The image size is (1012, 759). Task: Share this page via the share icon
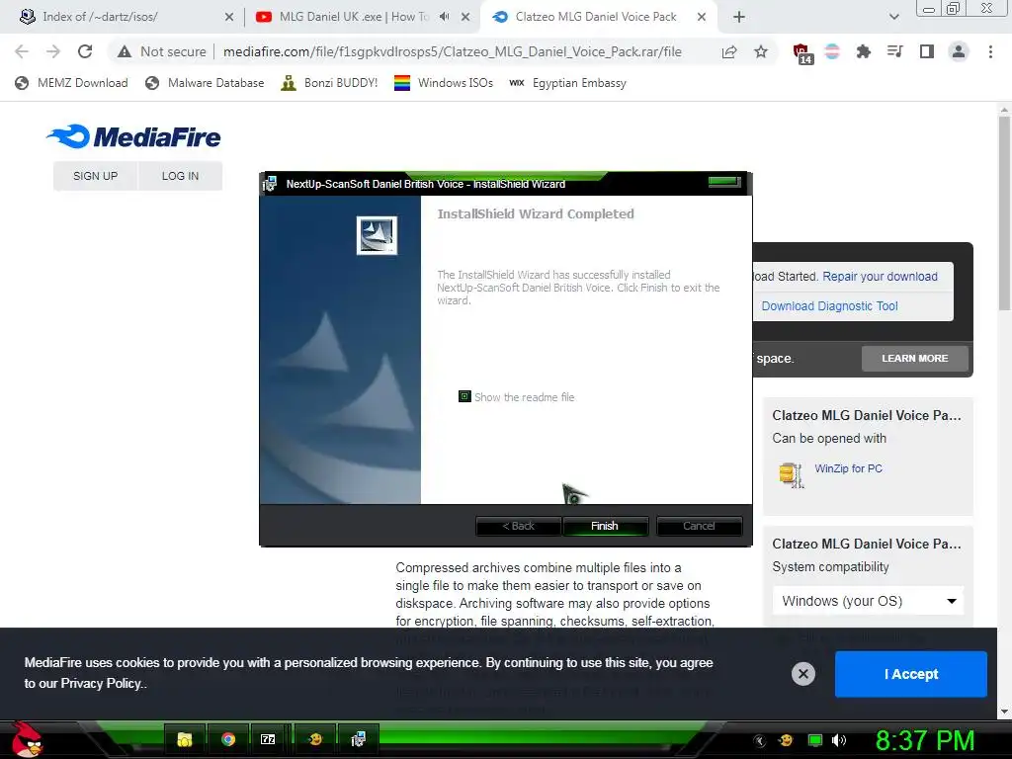[x=729, y=51]
